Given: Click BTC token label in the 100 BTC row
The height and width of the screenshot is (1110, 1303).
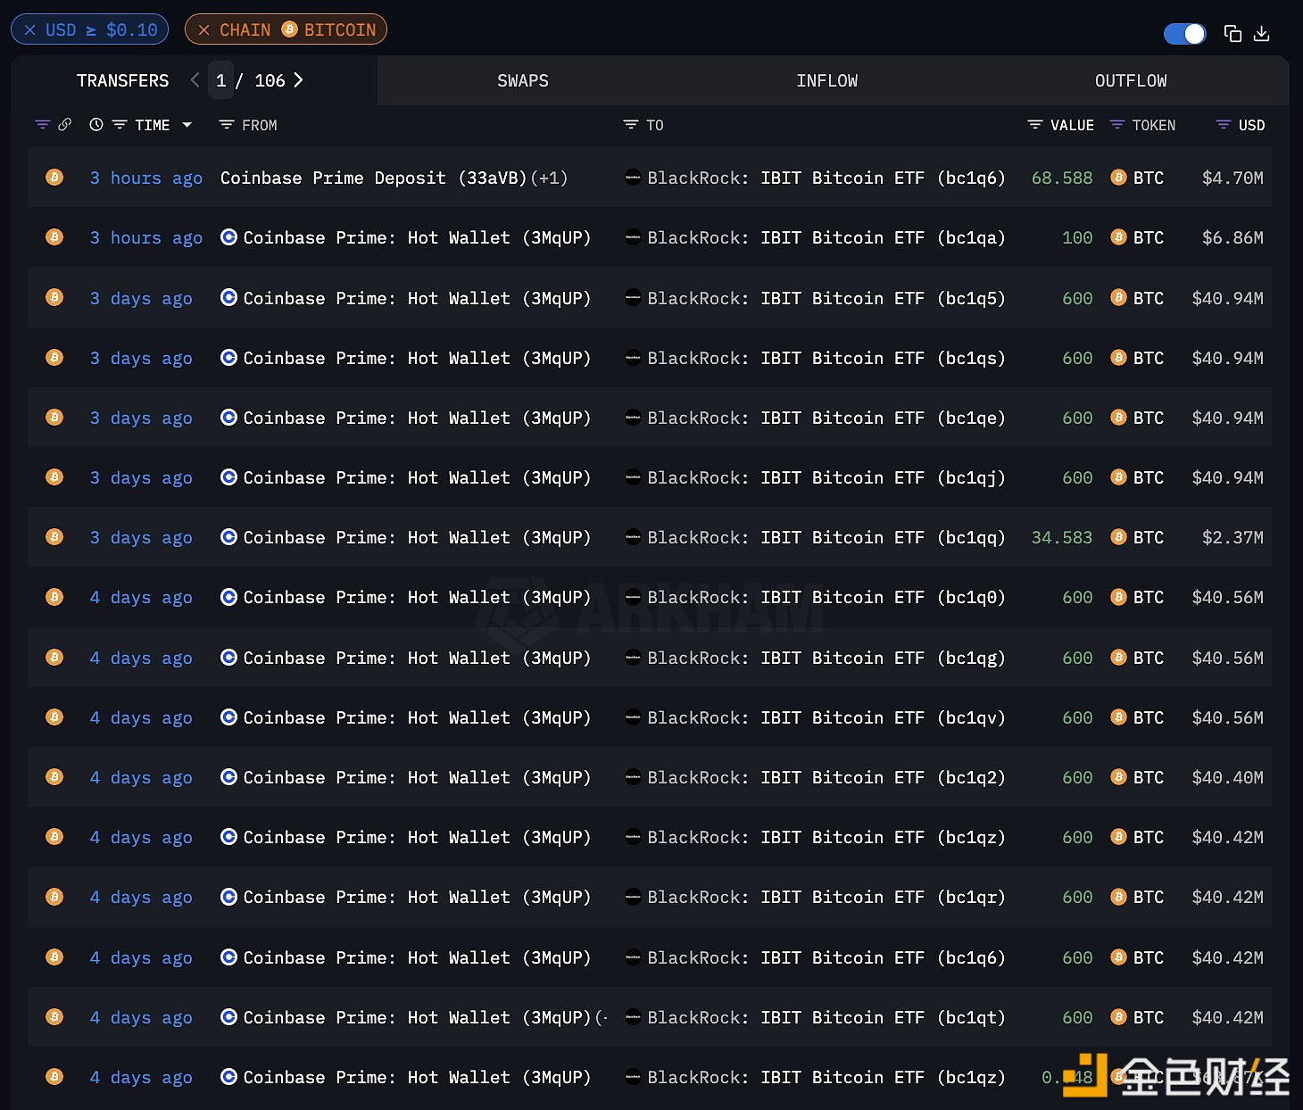Looking at the screenshot, I should click(1149, 238).
